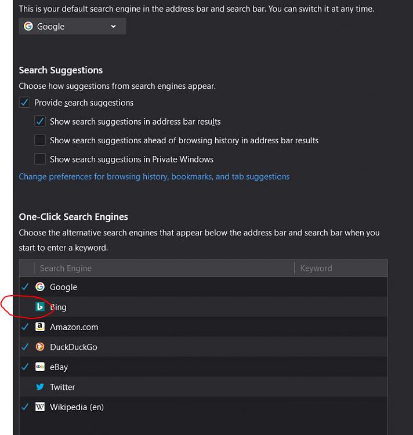Viewport: 413px width, 435px height.
Task: Click the Bing logo icon
Action: [x=40, y=307]
